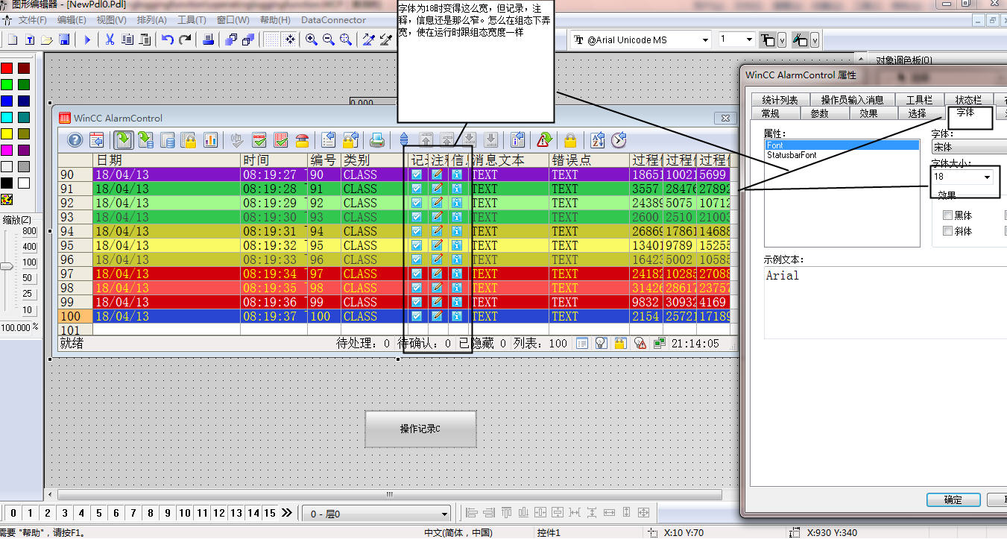Open the 文件(F) menu
Image resolution: width=1007 pixels, height=539 pixels.
click(x=32, y=20)
